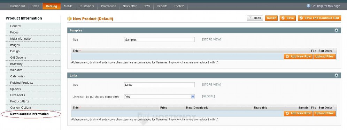This screenshot has height=130, width=347.
Task: Select the Design tab
Action: tap(33, 51)
